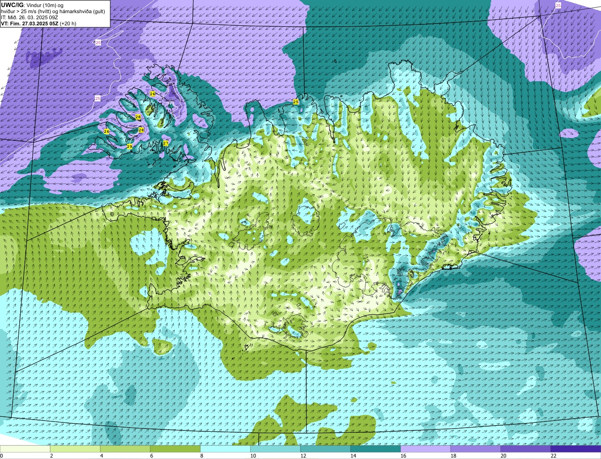Click the legend scale label "18"
The height and width of the screenshot is (459, 601).
coord(454,456)
